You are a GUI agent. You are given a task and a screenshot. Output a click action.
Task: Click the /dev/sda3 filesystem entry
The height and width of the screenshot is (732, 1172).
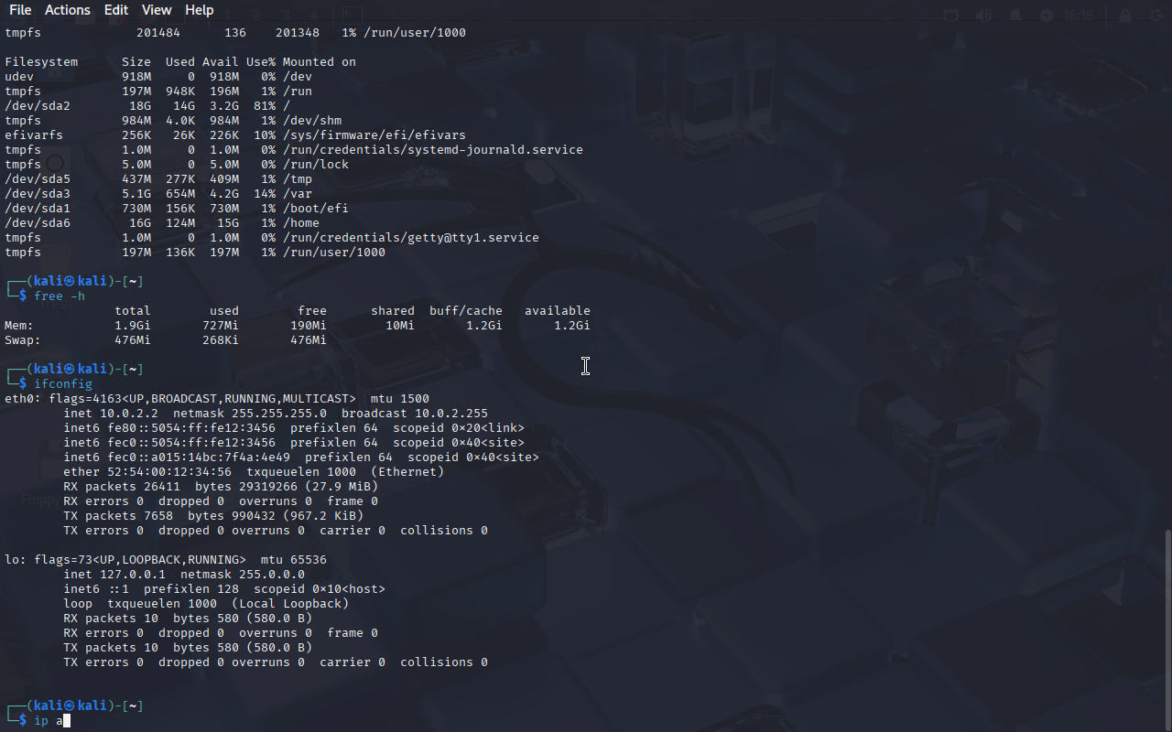pos(38,194)
